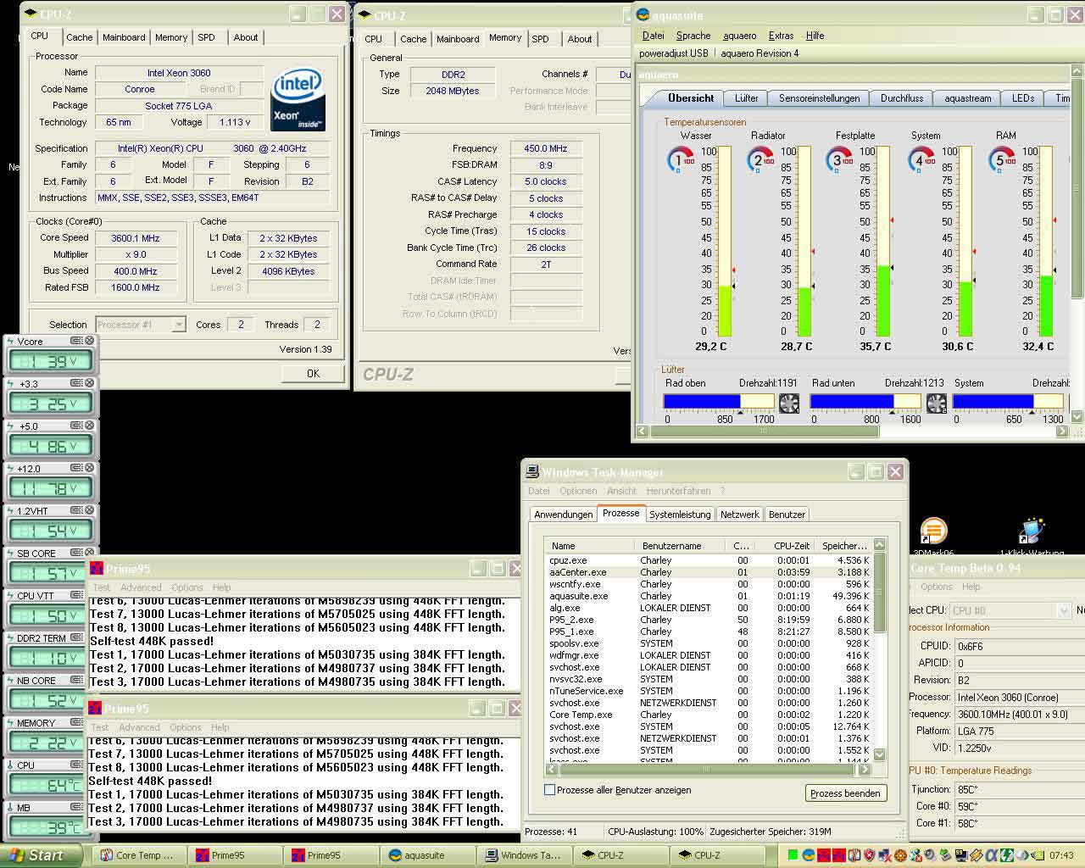Click the System fan speed bar
Screen dimensions: 1085x868
click(x=1010, y=401)
